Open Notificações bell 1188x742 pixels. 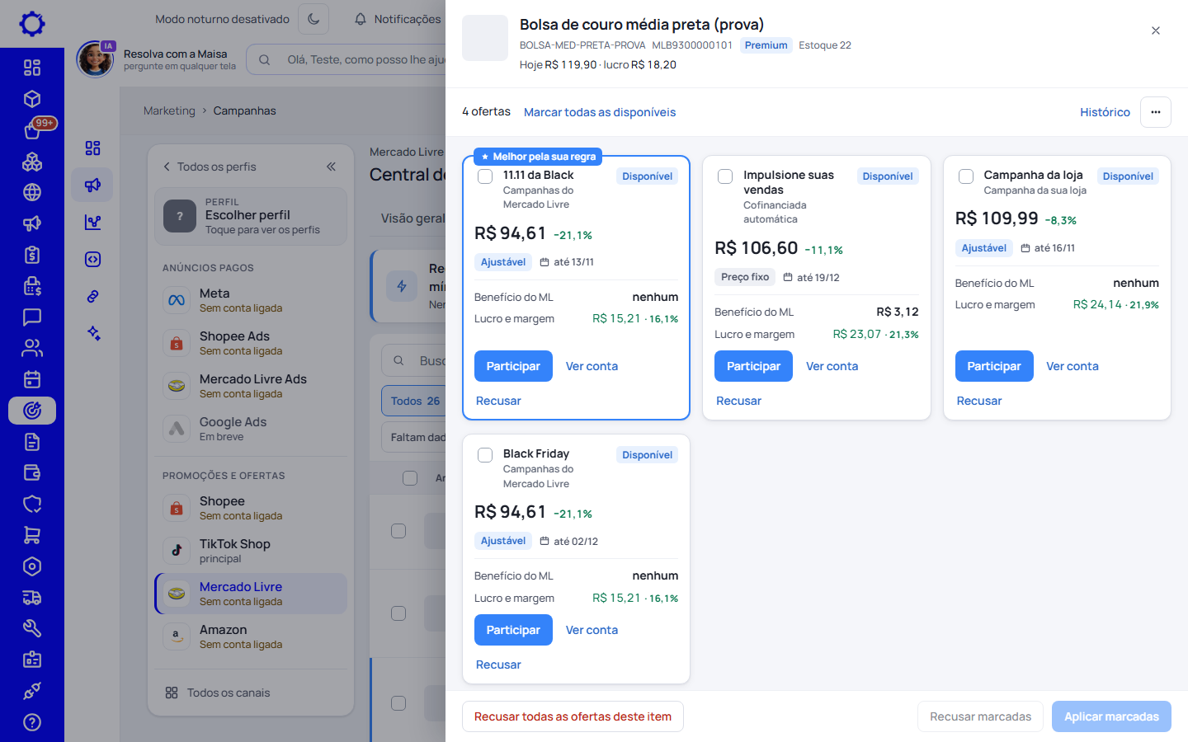coord(398,19)
